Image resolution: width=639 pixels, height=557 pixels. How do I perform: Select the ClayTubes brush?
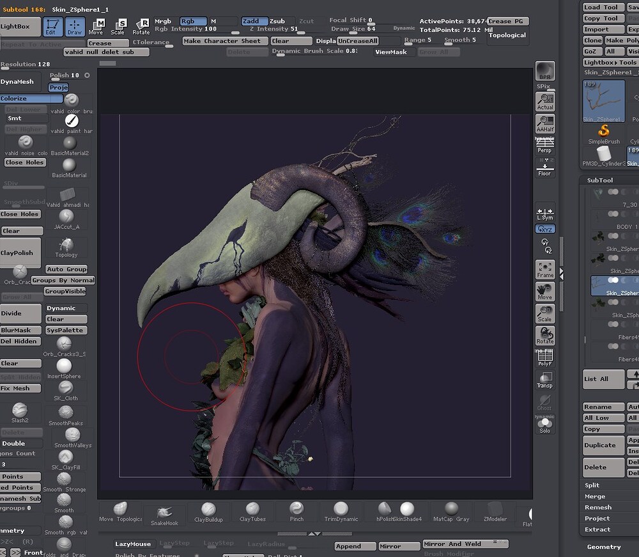[x=252, y=512]
